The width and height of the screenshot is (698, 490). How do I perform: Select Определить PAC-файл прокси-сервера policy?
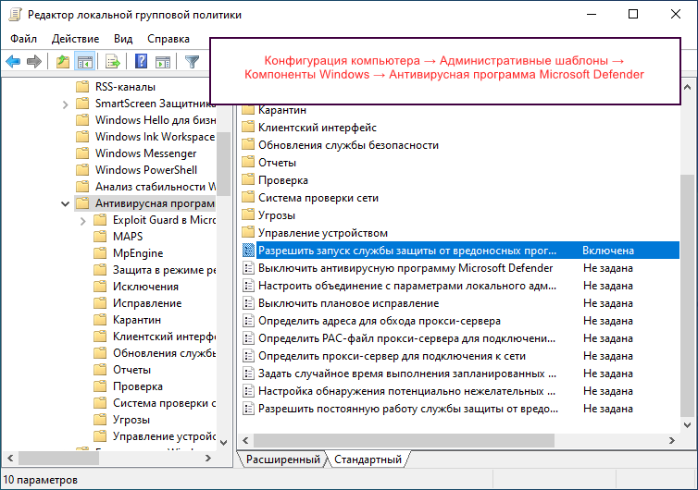[x=407, y=338]
